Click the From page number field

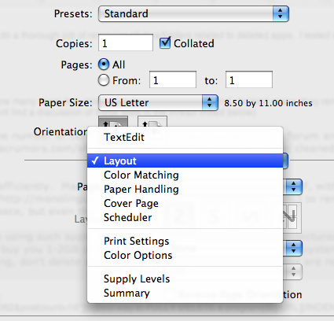pyautogui.click(x=173, y=79)
